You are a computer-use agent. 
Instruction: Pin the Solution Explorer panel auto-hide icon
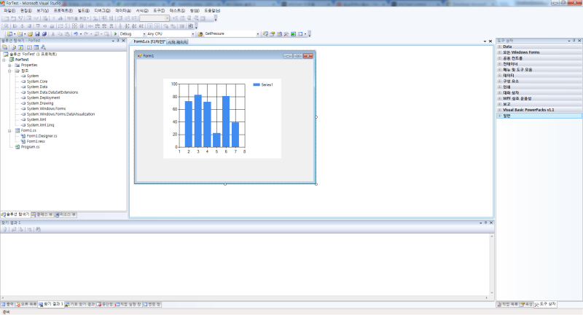tap(118, 41)
